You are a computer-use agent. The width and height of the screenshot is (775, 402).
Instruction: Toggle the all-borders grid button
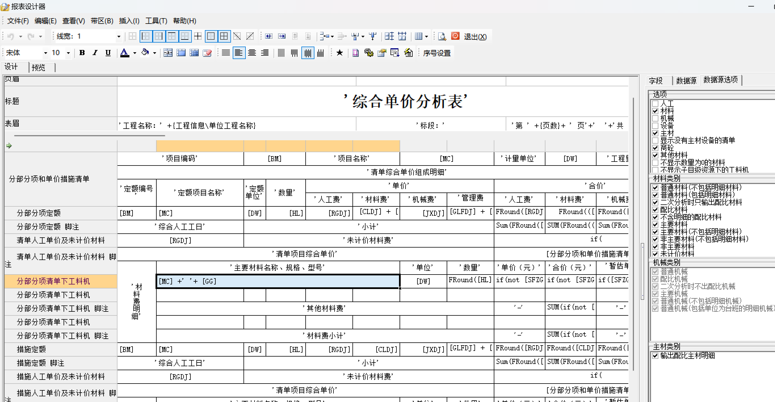224,36
